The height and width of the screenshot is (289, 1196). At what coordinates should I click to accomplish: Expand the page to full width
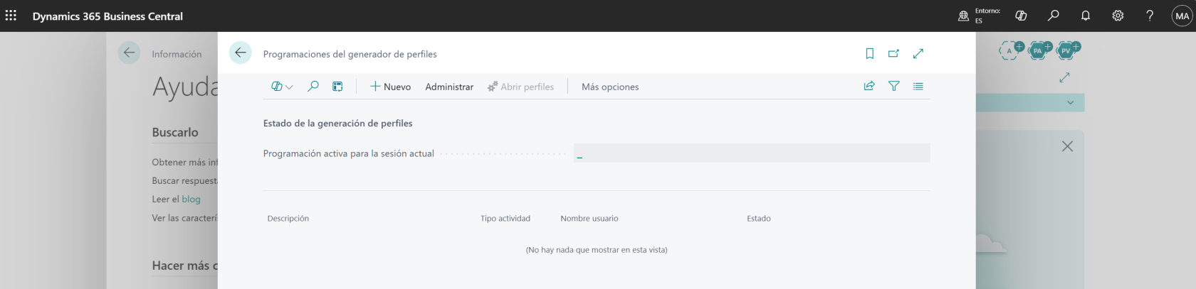coord(918,53)
